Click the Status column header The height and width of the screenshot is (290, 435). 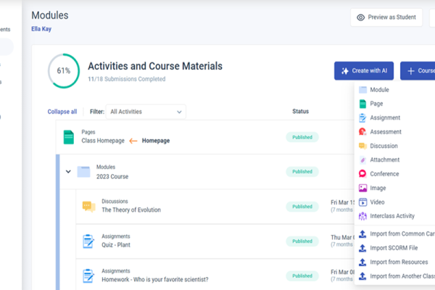pos(300,111)
